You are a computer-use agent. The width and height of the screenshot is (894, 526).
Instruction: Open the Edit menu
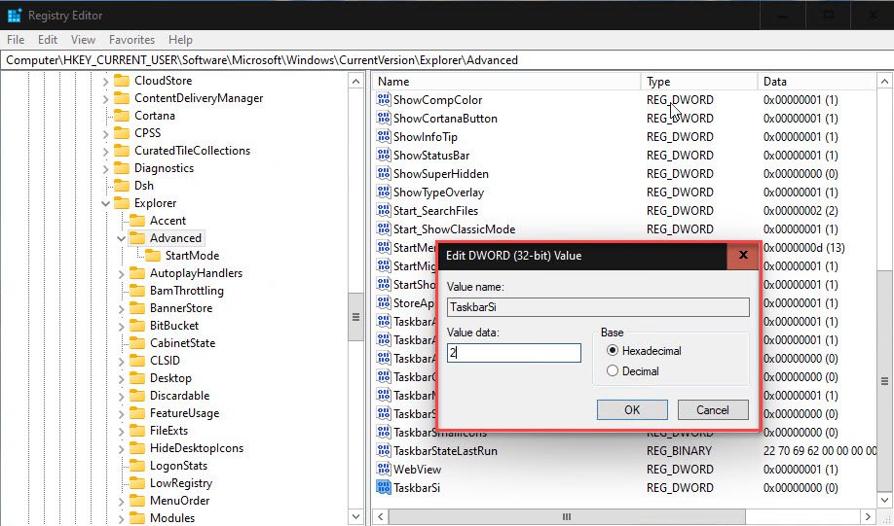click(48, 40)
